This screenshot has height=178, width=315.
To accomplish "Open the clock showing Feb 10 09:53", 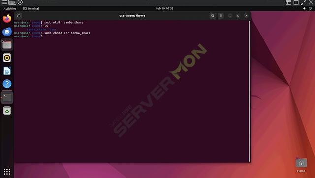I will (x=164, y=9).
